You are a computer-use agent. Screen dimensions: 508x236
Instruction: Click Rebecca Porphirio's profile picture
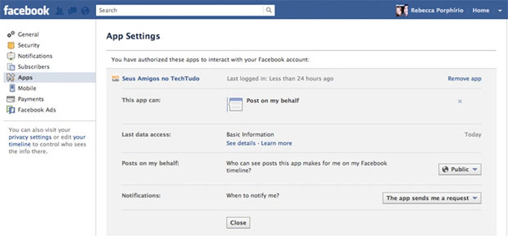402,10
